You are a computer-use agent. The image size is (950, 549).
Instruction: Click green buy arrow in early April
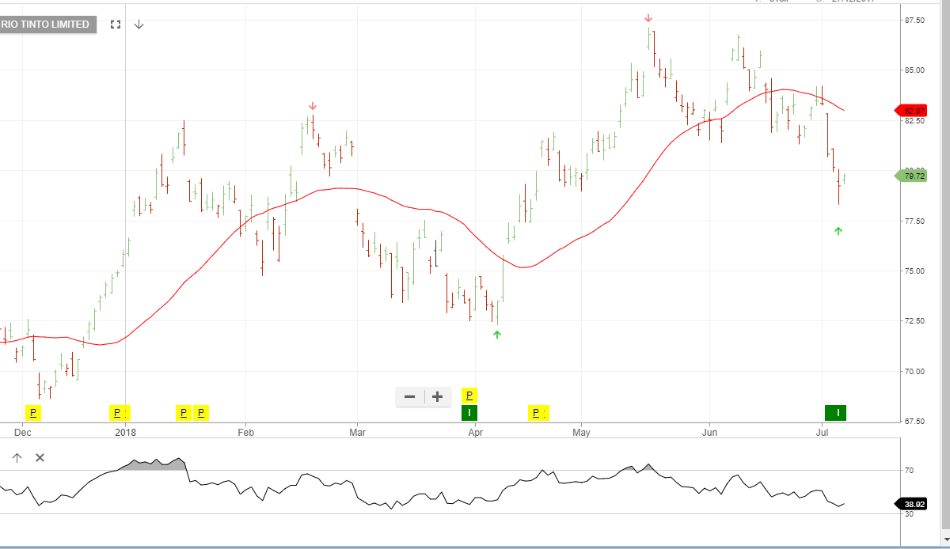497,335
